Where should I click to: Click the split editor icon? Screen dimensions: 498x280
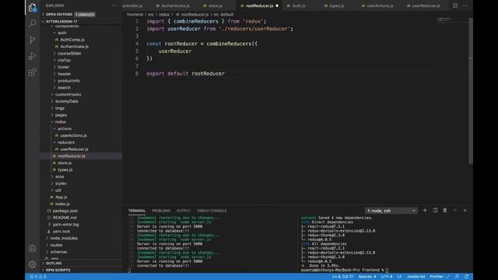tap(455, 5)
